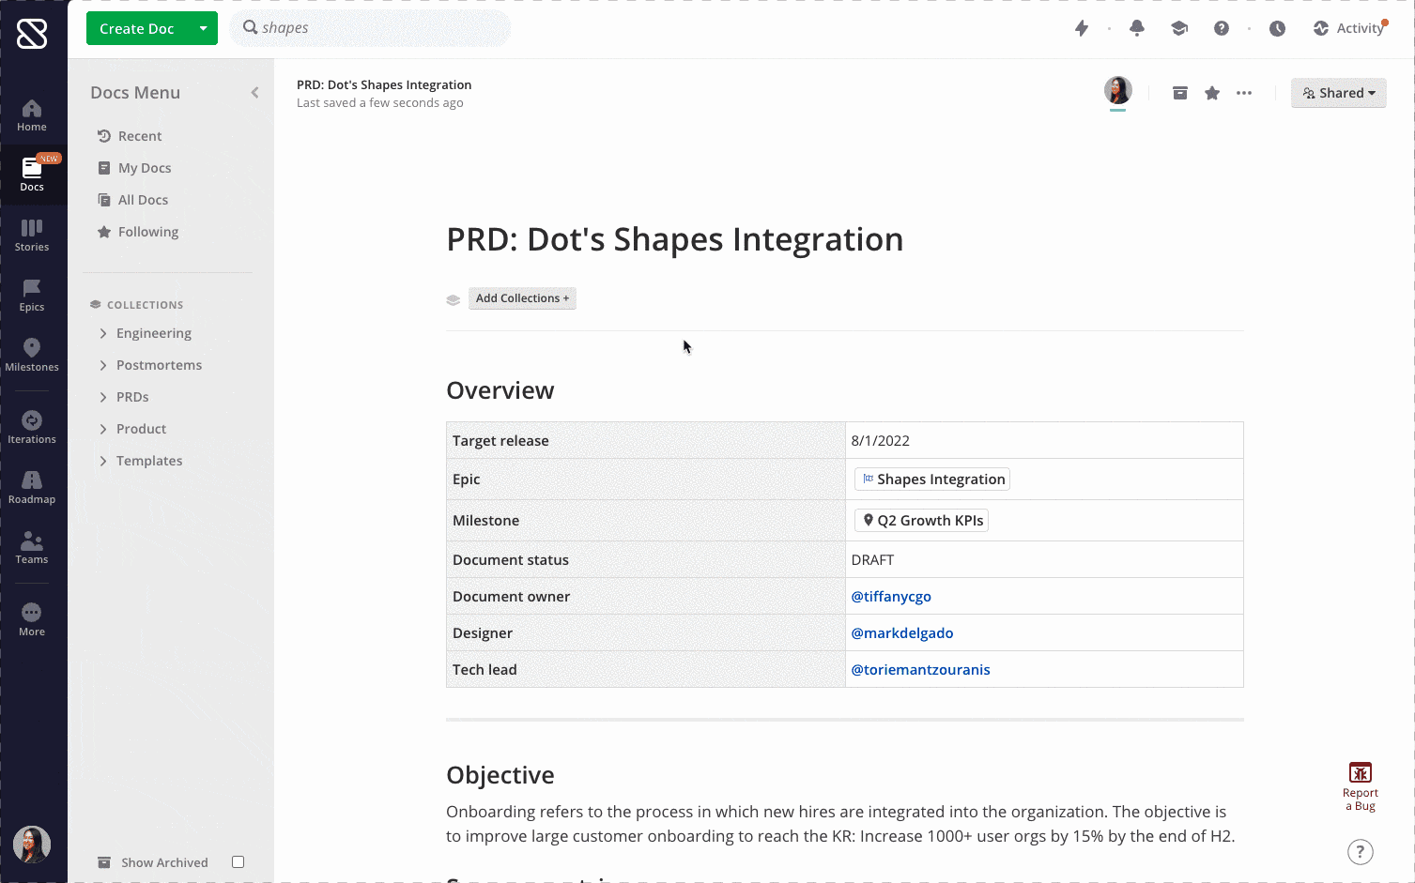This screenshot has height=883, width=1415.
Task: Toggle the Show Archived checkbox
Action: point(238,862)
